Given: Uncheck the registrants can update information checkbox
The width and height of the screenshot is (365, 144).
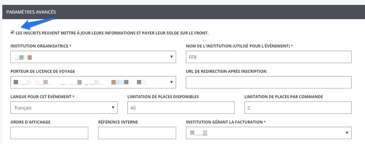Looking at the screenshot, I should tap(12, 33).
